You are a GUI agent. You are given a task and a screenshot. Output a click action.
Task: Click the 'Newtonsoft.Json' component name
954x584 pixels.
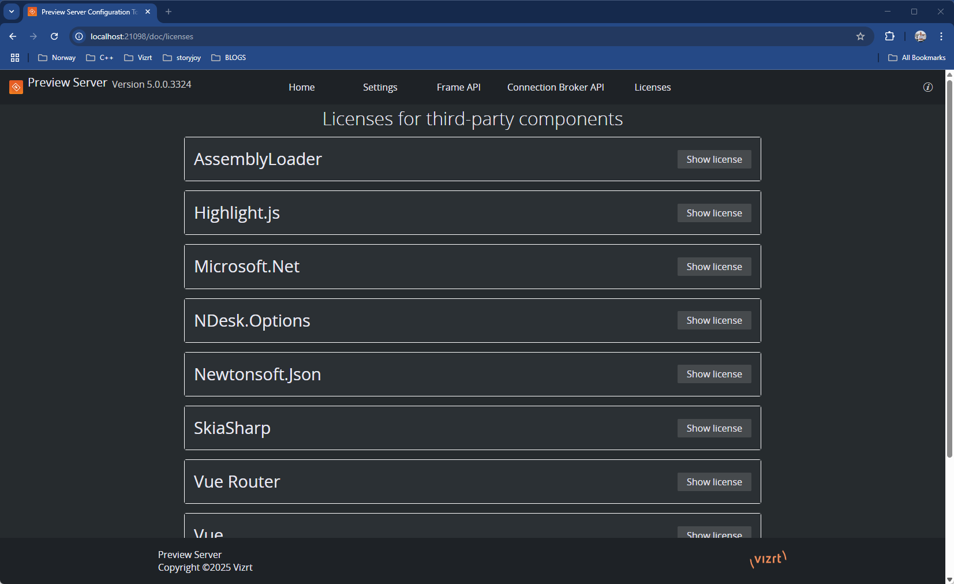(x=257, y=374)
